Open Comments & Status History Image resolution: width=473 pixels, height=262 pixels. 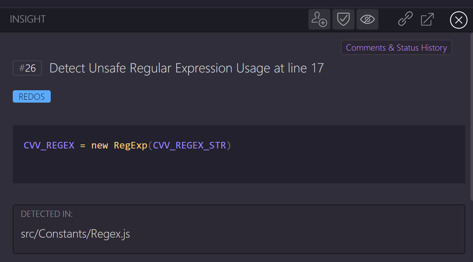click(x=396, y=48)
